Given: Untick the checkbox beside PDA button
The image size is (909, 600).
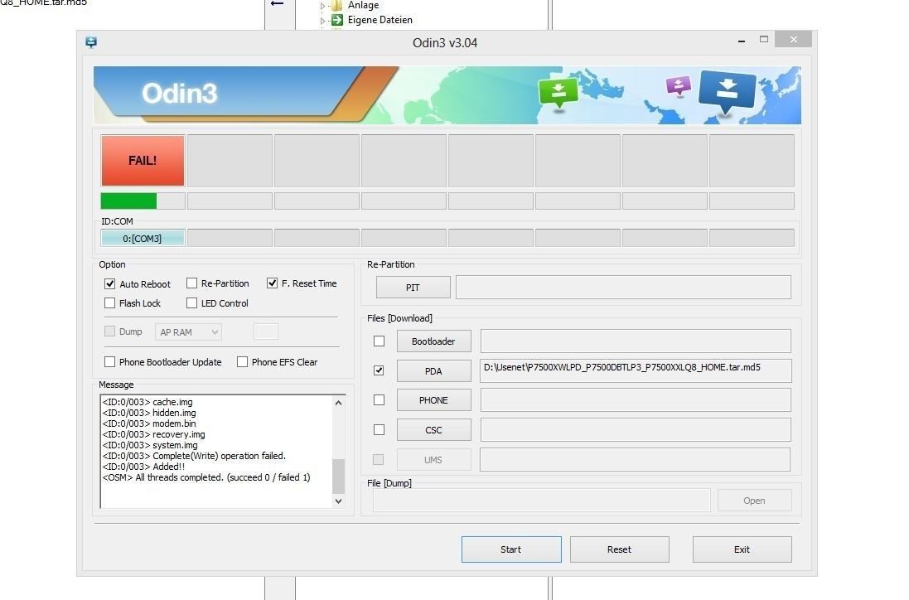Looking at the screenshot, I should [380, 370].
